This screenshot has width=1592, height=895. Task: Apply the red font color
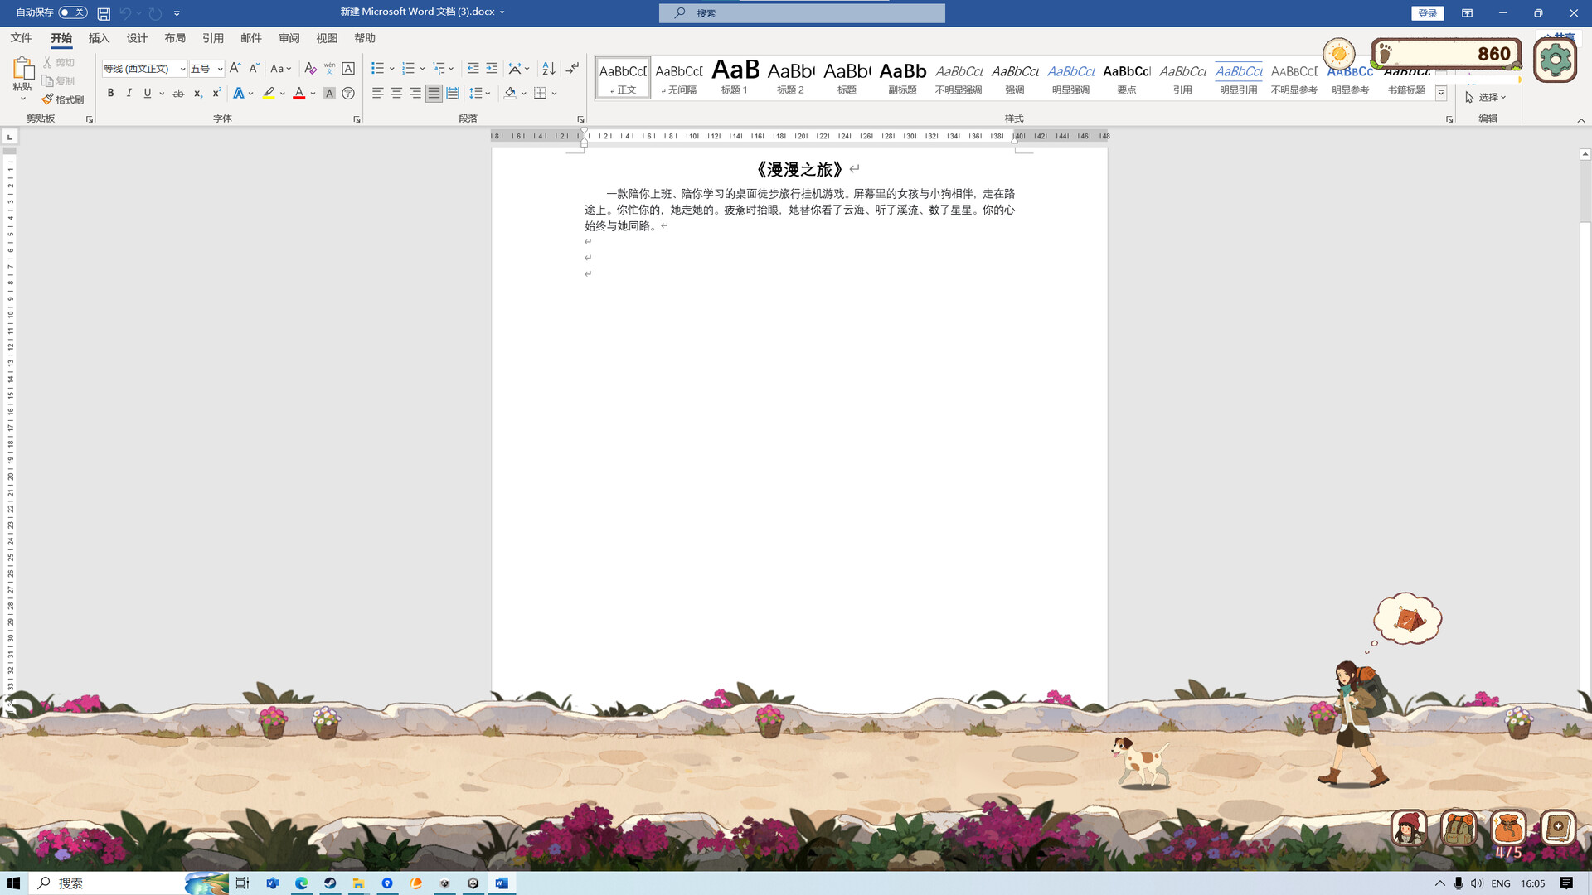(x=299, y=94)
